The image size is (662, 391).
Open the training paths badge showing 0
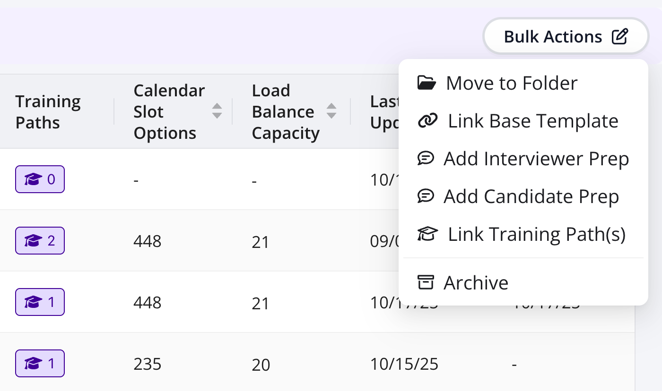[40, 179]
